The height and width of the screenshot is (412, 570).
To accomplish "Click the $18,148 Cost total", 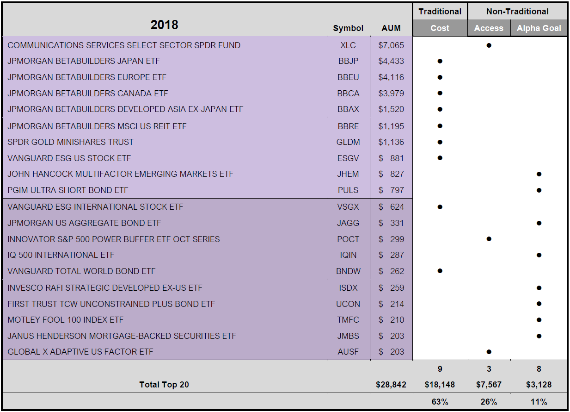I will coord(440,385).
